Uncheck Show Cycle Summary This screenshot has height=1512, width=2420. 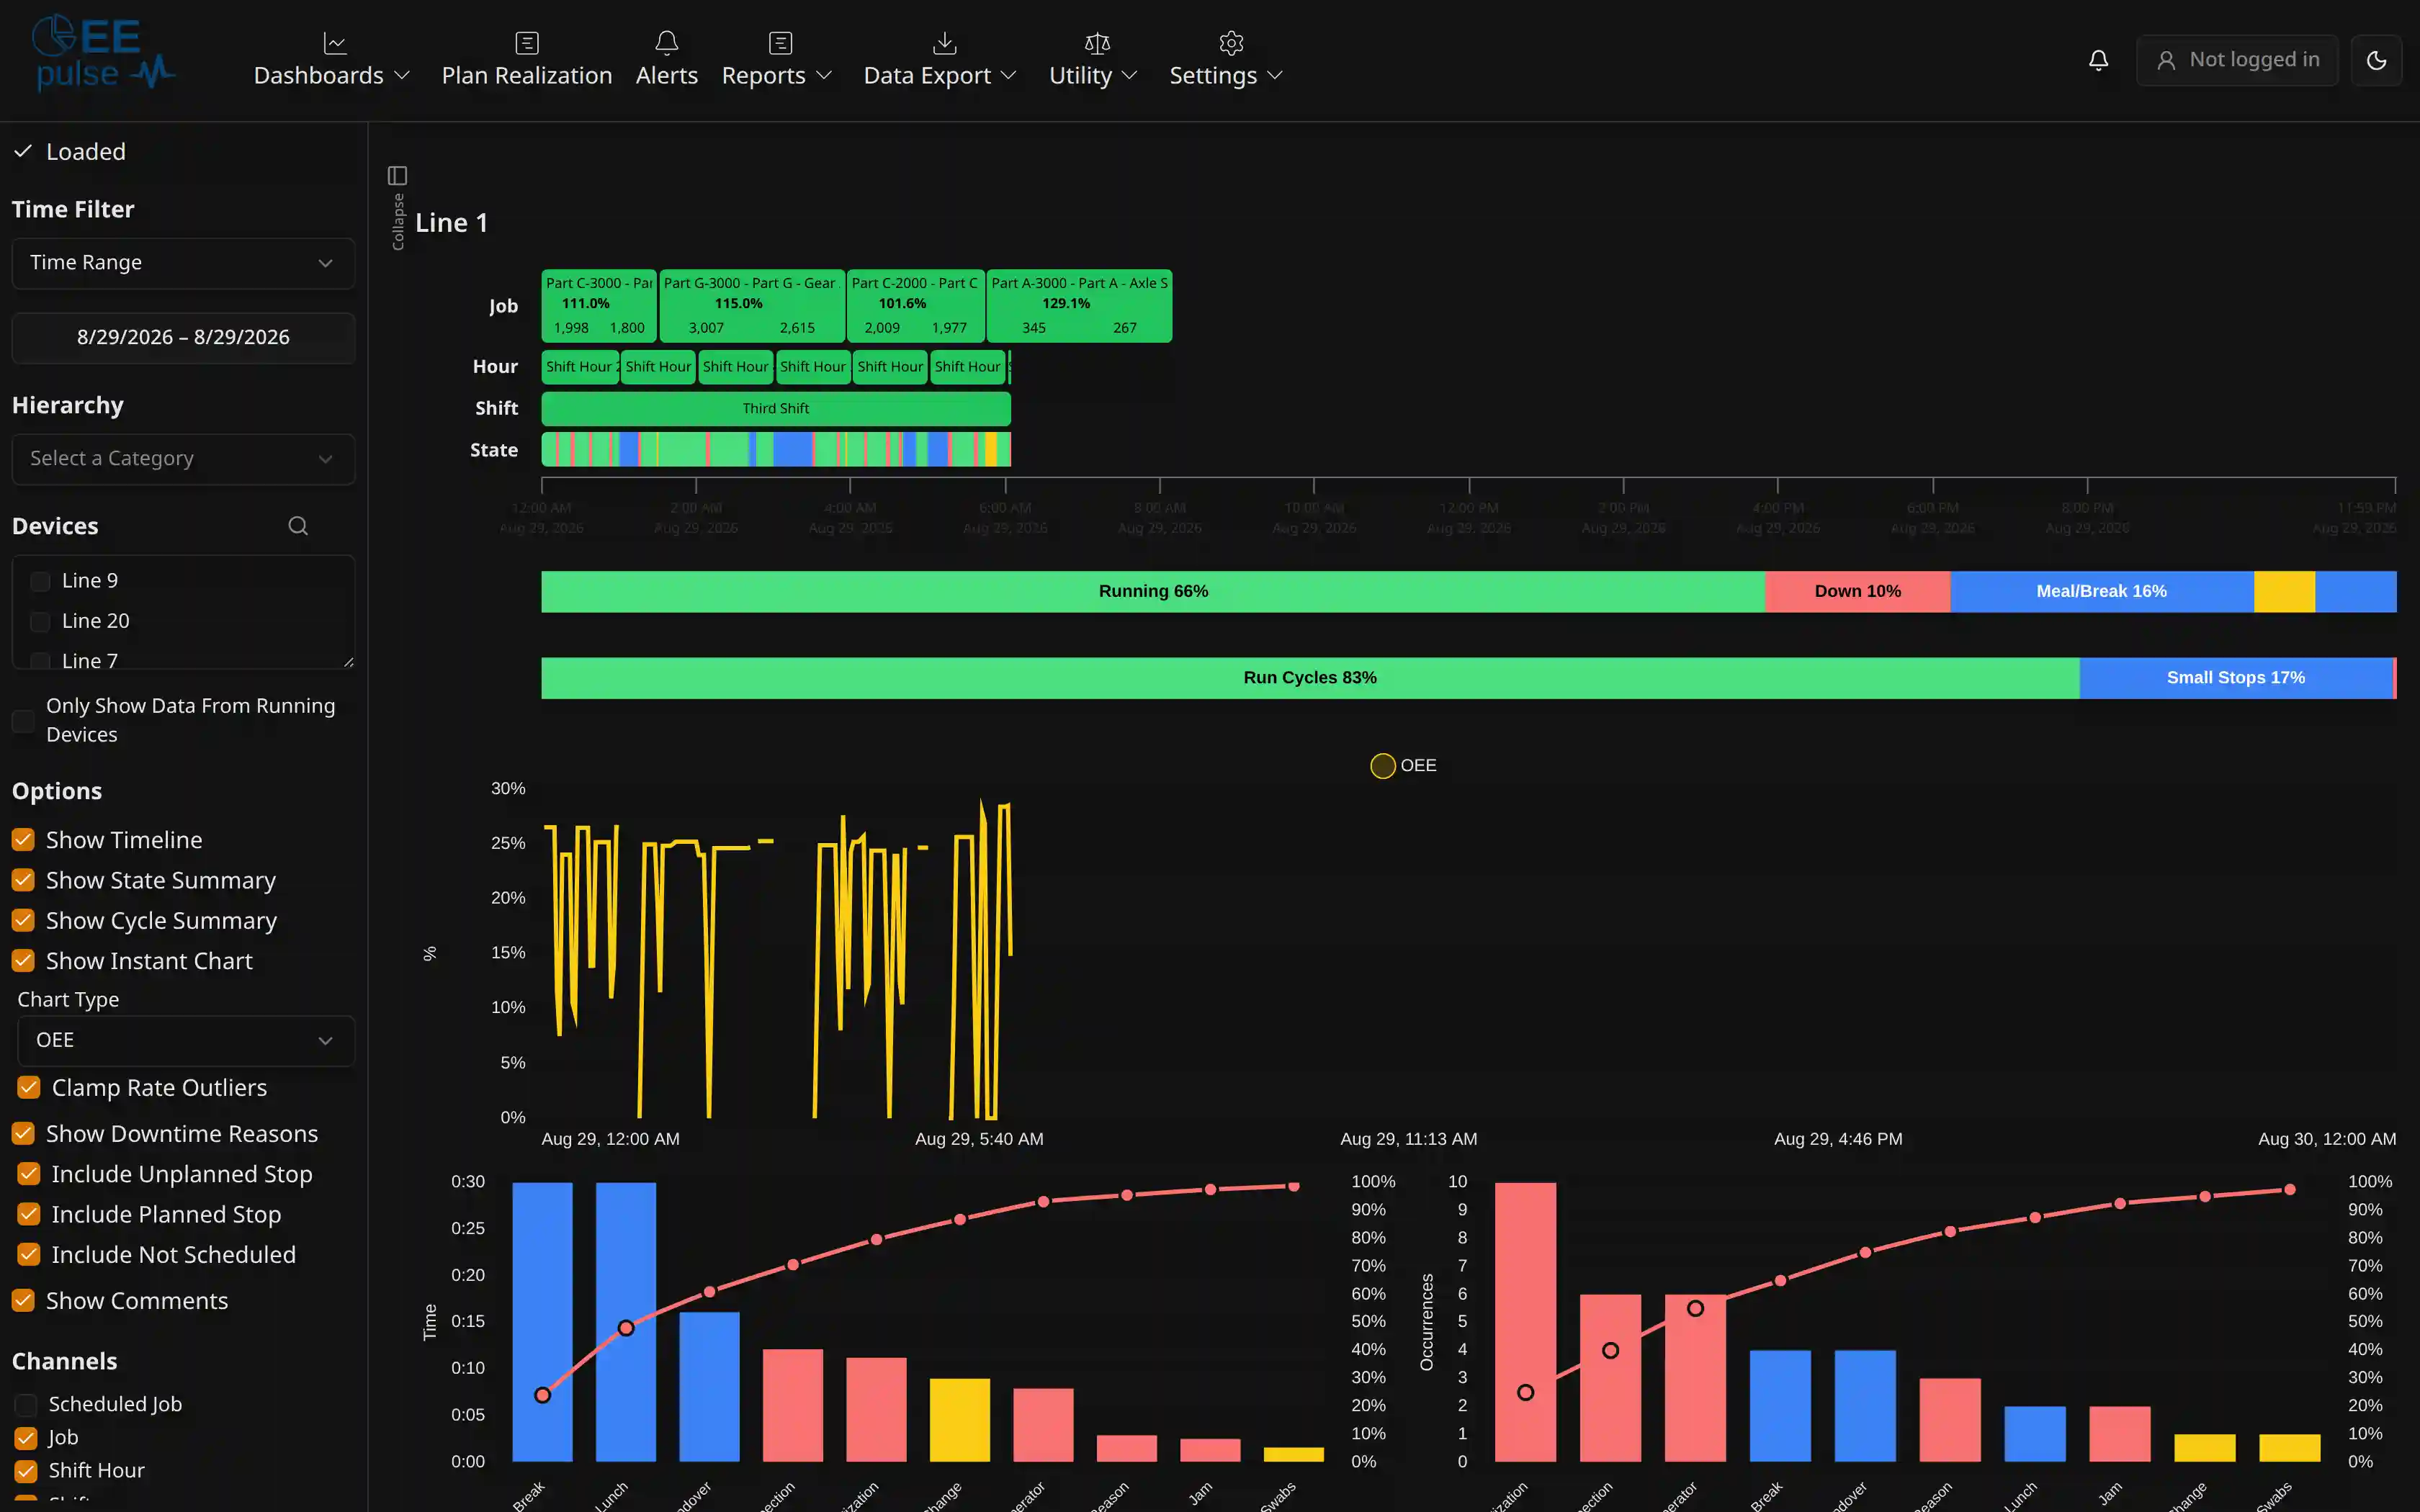[x=23, y=920]
